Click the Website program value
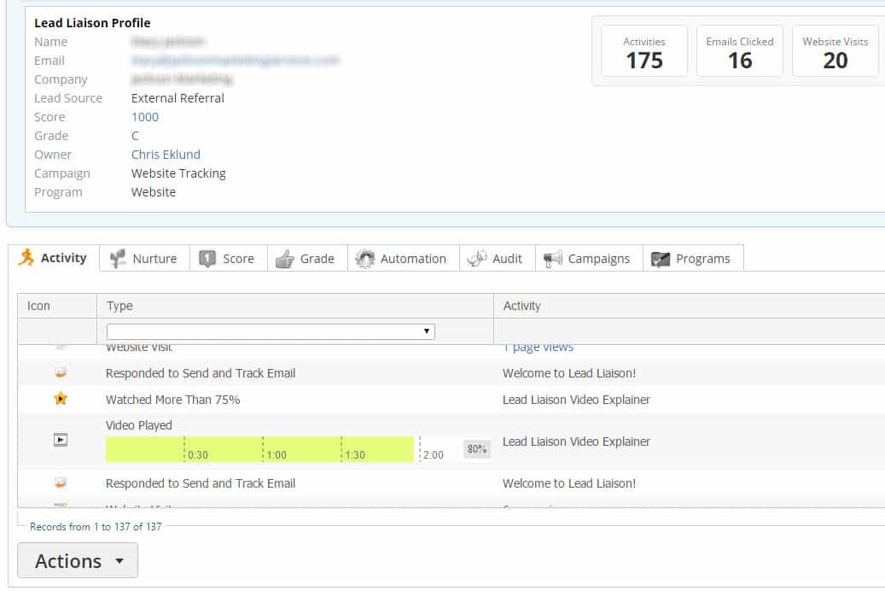Screen dimensions: 885x591 pos(154,192)
